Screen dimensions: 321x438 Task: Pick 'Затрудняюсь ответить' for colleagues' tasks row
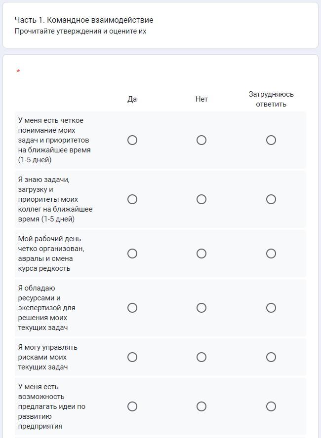click(271, 199)
